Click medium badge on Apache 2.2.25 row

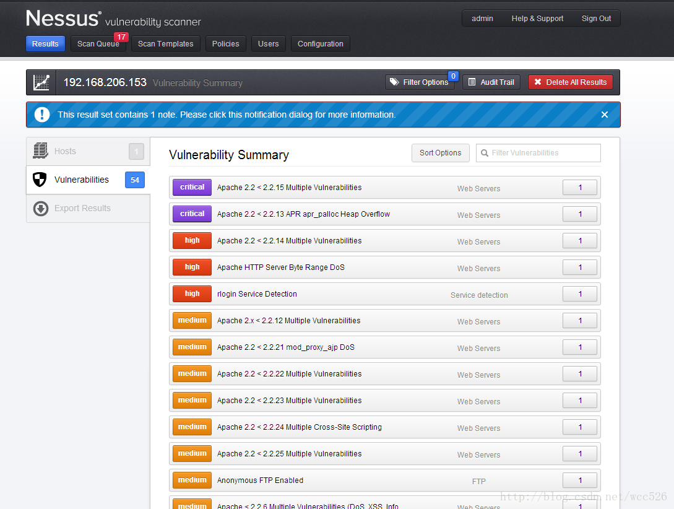[x=192, y=454]
